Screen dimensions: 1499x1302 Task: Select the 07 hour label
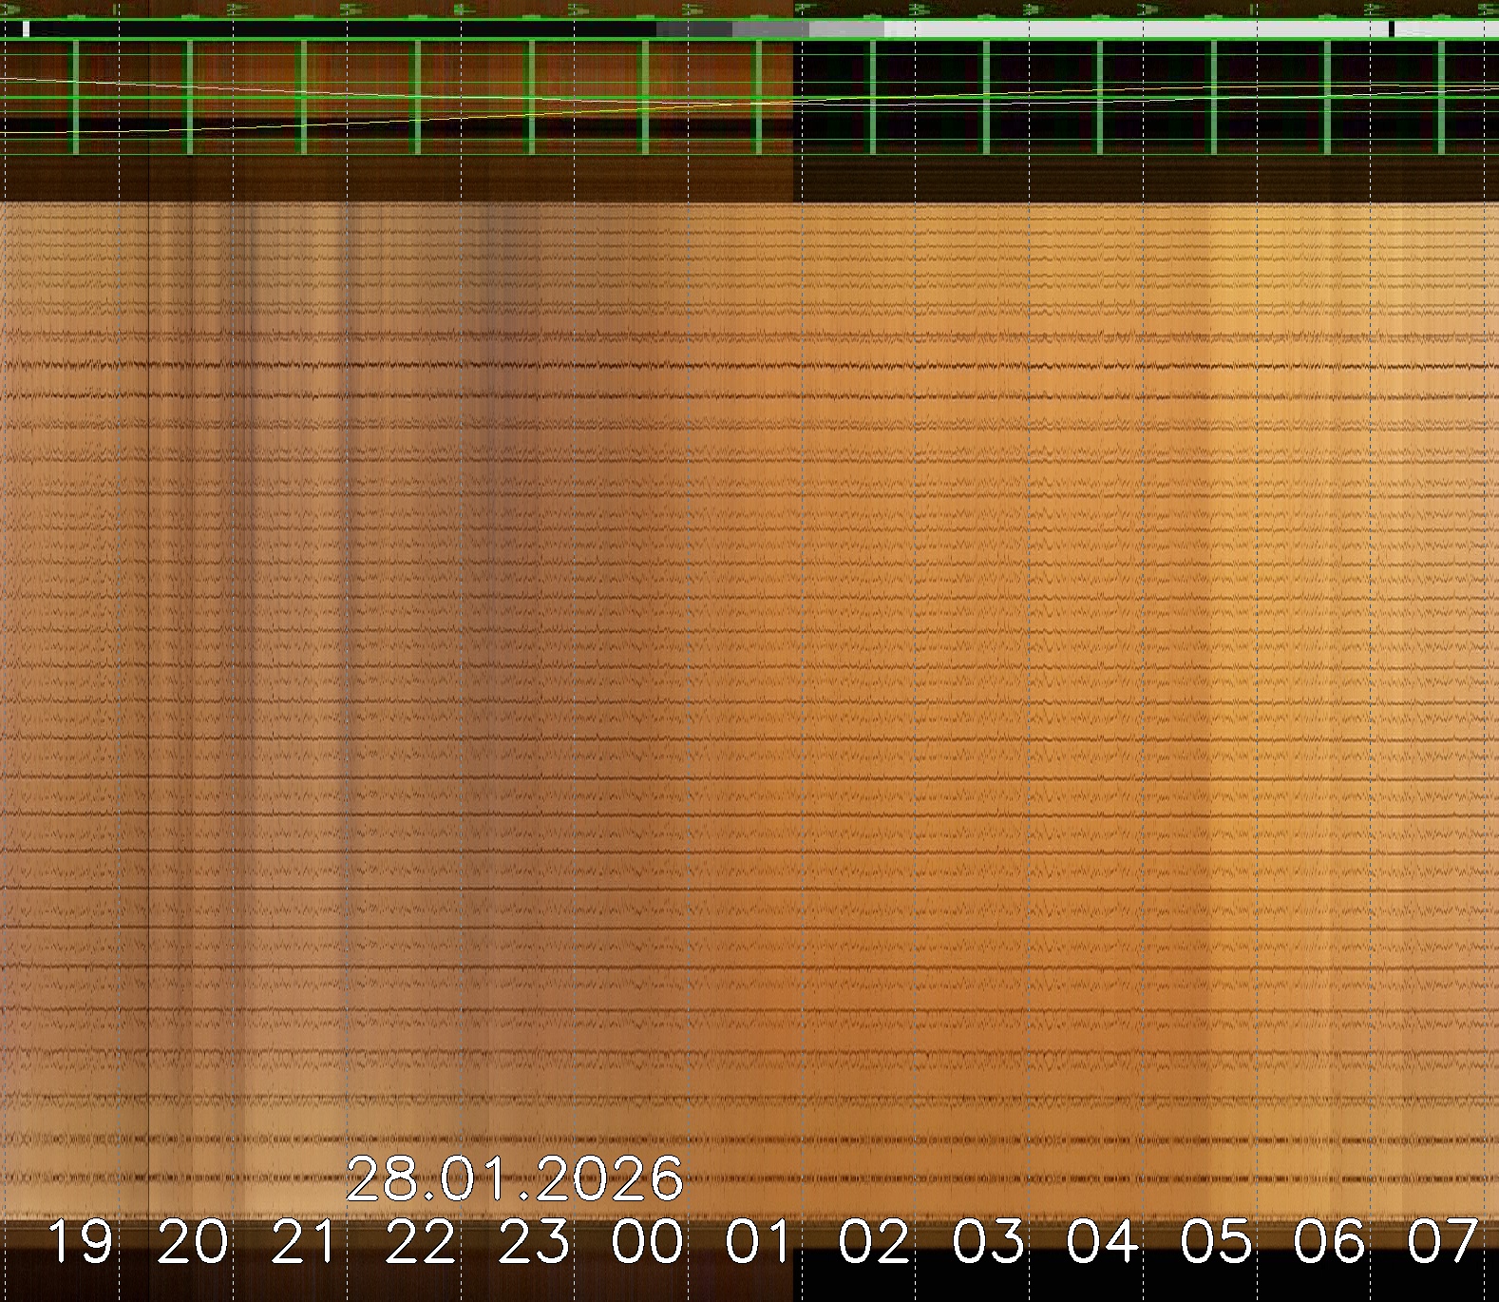(x=1442, y=1241)
